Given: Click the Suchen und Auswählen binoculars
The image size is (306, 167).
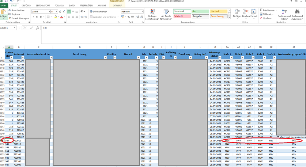Looking at the screenshot, I should tap(297, 12).
